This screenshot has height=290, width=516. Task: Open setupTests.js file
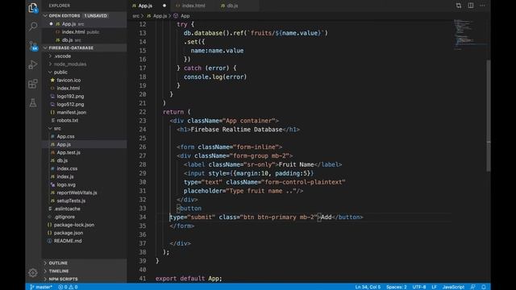[x=84, y=201]
